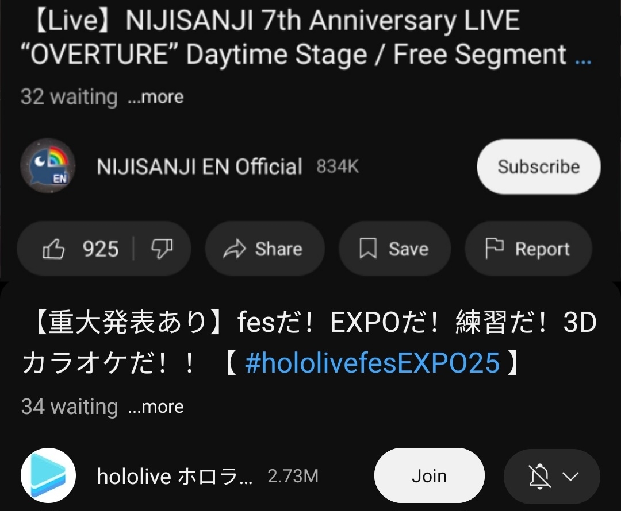Open hololive channel avatar icon
Viewport: 621px width, 511px height.
[48, 475]
